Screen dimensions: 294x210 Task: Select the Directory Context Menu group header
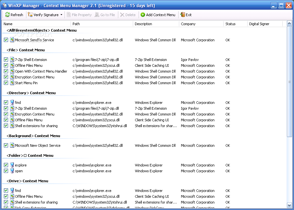coord(31,93)
